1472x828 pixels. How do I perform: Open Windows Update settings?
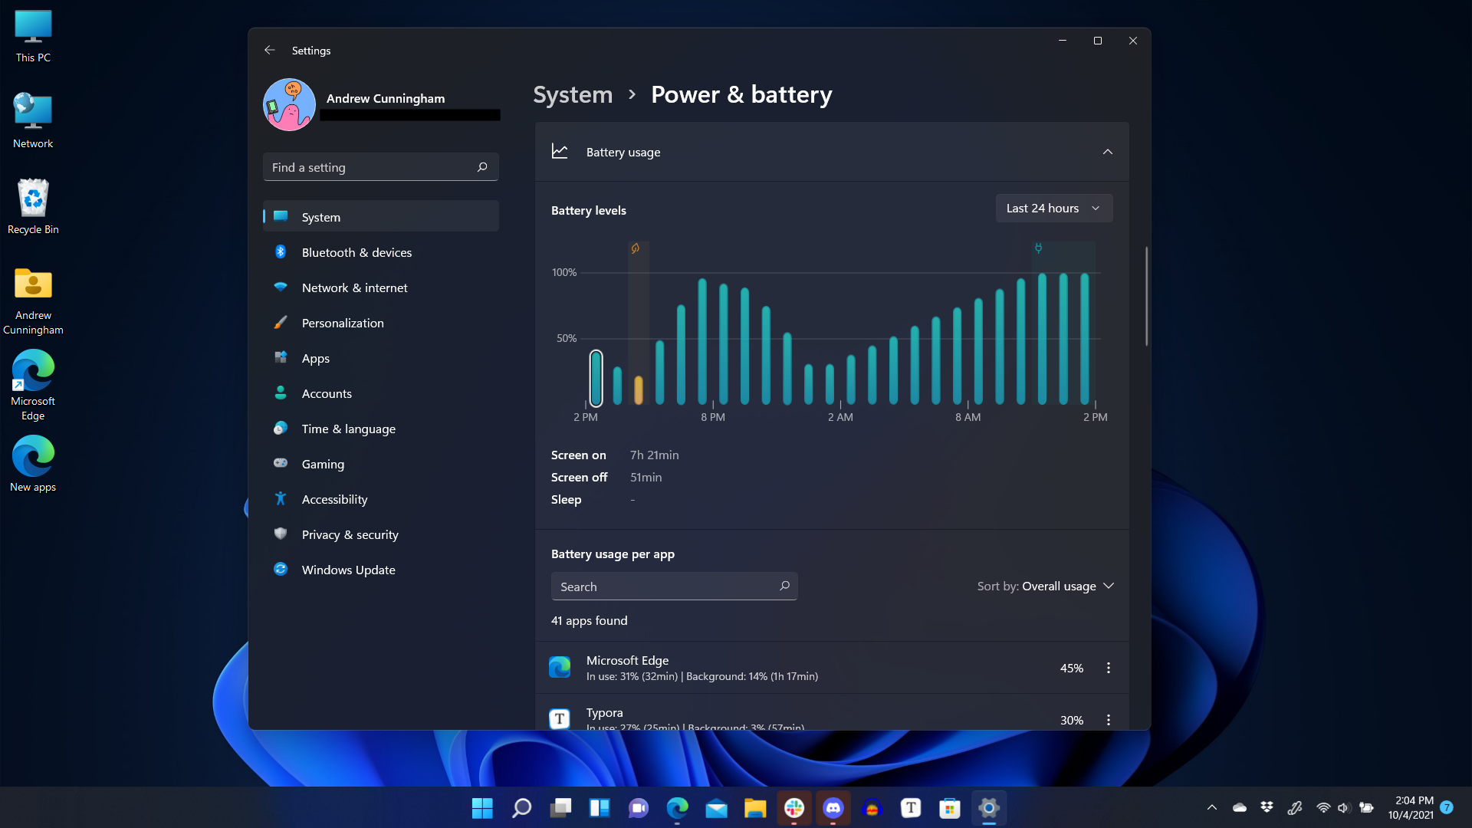click(381, 570)
